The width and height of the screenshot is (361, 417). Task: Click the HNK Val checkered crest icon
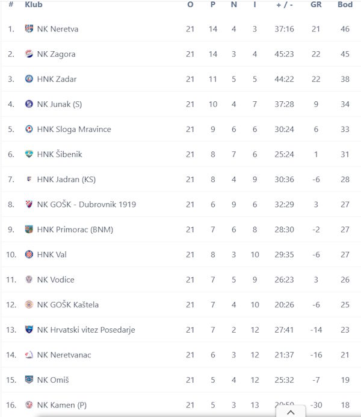[x=29, y=254]
